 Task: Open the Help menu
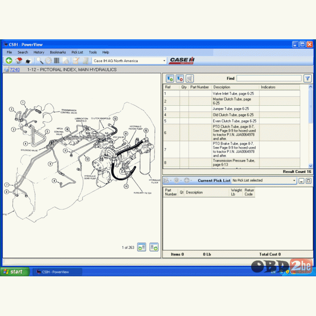coord(106,52)
